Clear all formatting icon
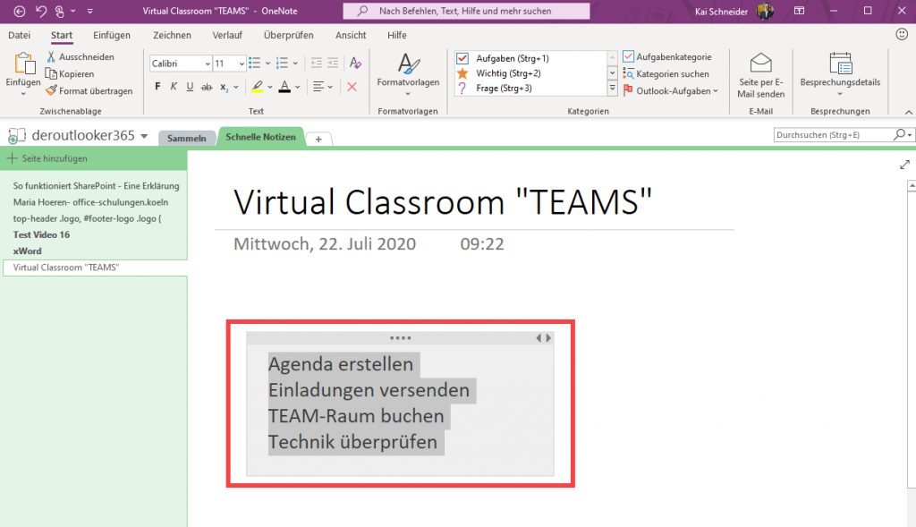Screen dimensions: 916x527 355,63
